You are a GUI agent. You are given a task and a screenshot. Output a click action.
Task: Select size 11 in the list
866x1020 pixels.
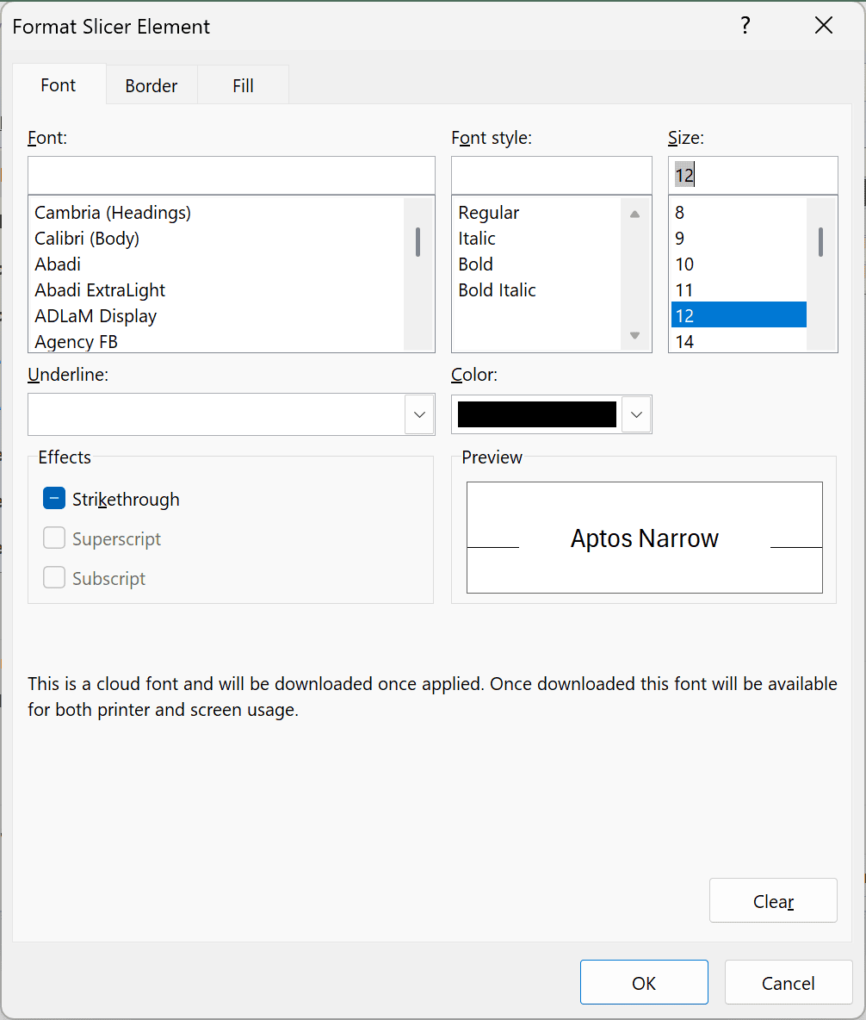pos(739,290)
